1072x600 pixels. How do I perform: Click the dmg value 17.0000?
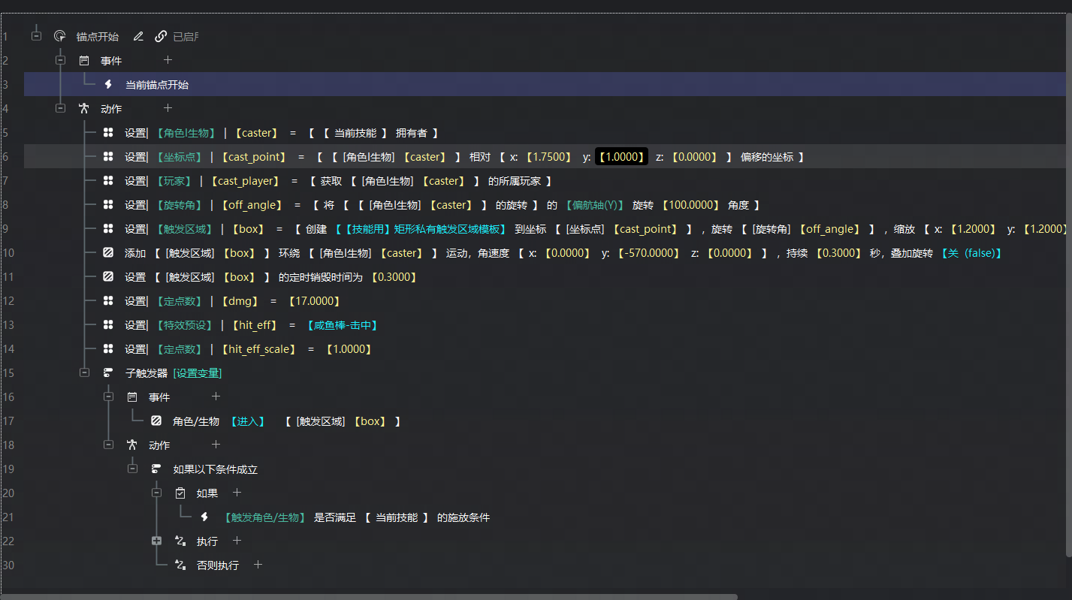[315, 301]
